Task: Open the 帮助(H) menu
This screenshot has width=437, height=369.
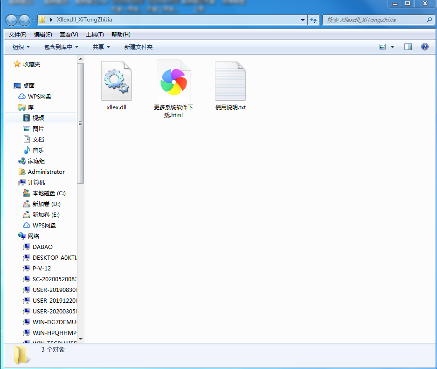Action: point(121,35)
